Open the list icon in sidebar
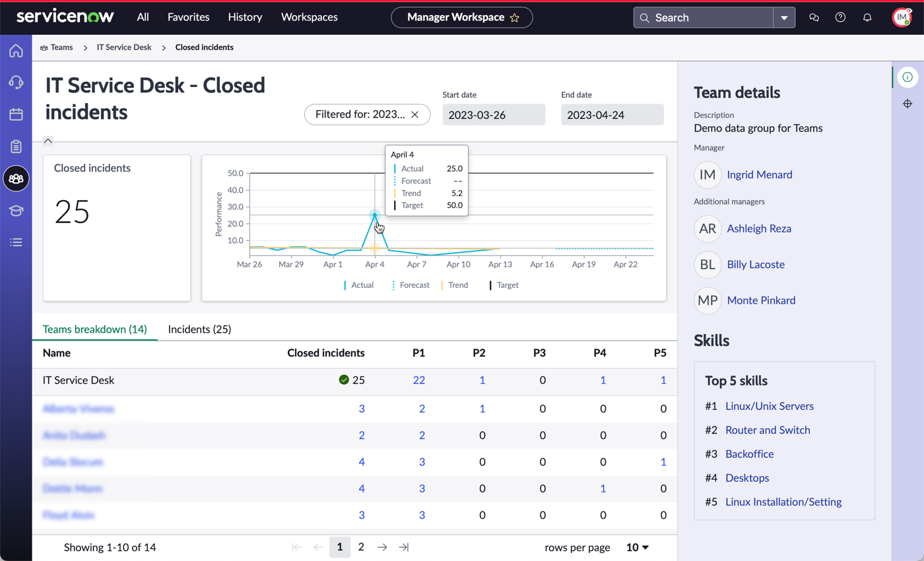 (x=16, y=242)
